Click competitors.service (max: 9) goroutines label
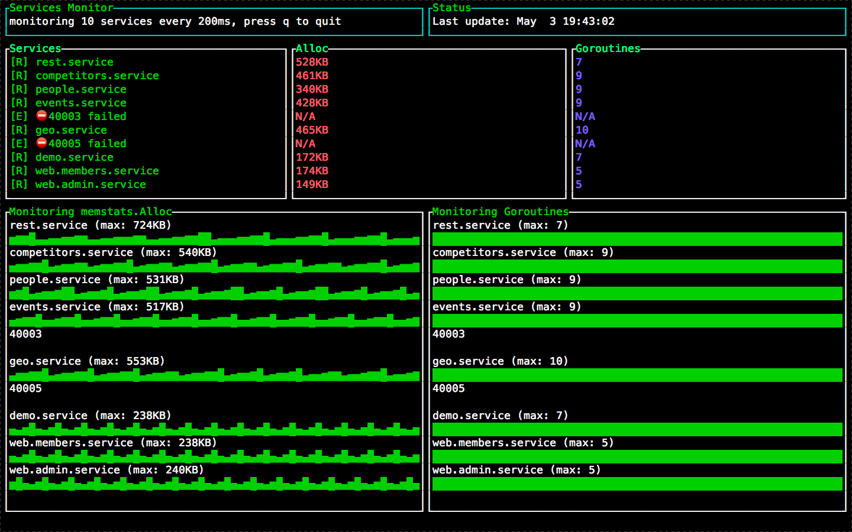This screenshot has width=852, height=532. coord(523,252)
